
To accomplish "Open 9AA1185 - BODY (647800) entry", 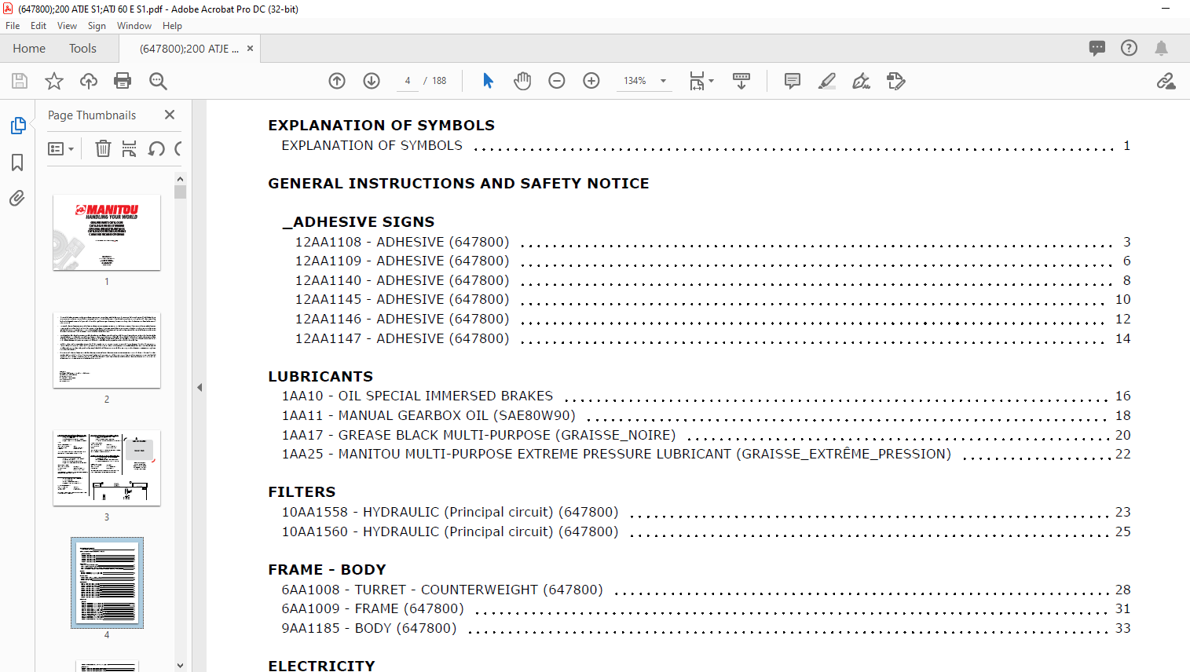I will (x=706, y=628).
